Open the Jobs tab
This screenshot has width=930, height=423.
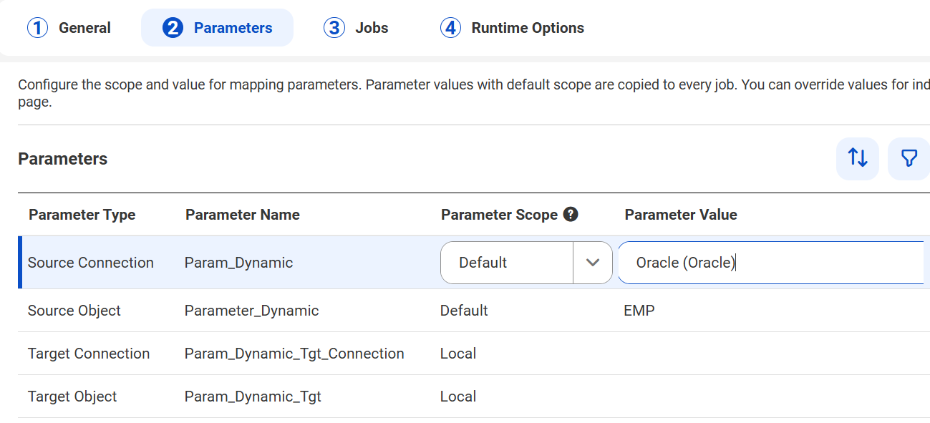(356, 28)
